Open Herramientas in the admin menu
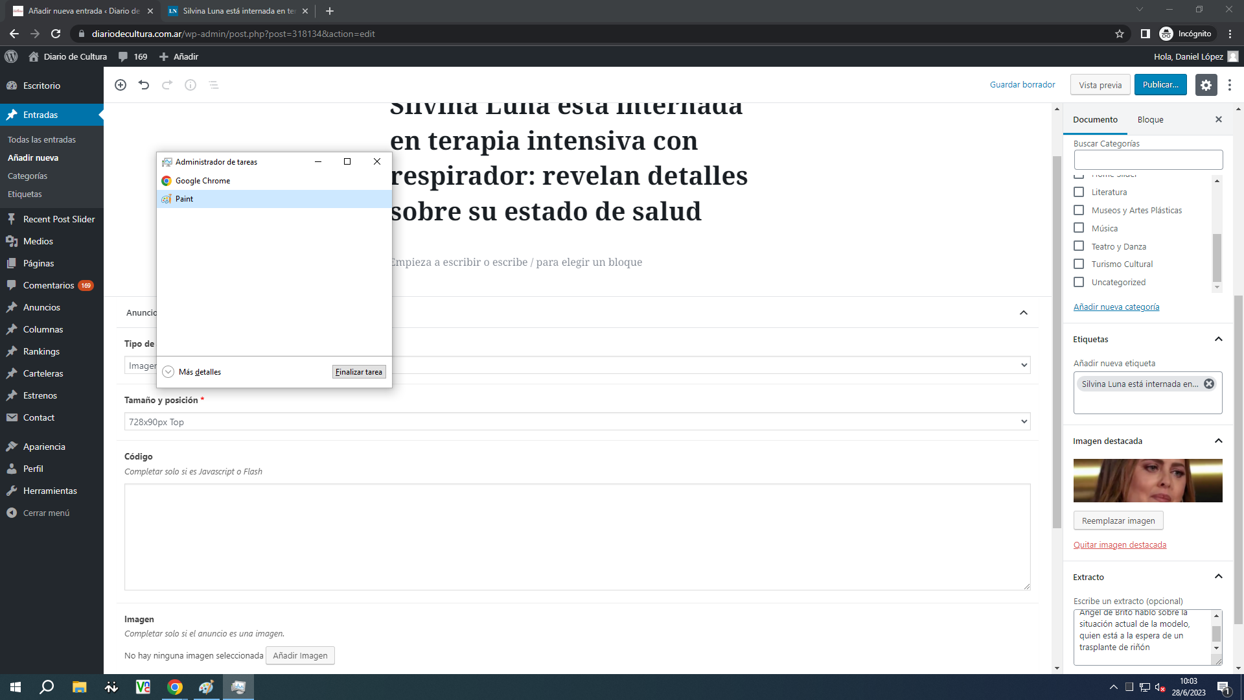1244x700 pixels. coord(50,491)
